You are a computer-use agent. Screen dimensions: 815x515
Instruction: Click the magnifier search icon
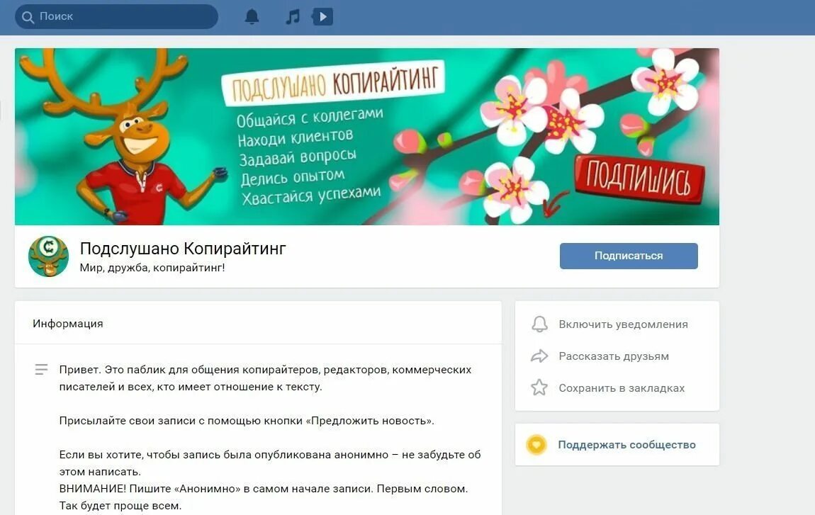click(28, 16)
